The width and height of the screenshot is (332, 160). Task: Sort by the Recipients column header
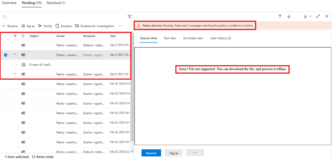(89, 36)
